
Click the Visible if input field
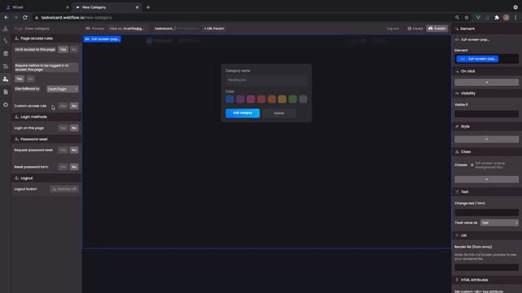pyautogui.click(x=486, y=114)
